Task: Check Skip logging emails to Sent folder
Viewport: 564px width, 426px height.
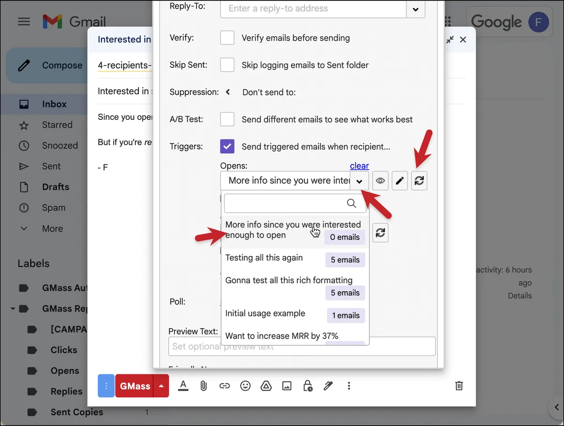Action: coord(227,65)
